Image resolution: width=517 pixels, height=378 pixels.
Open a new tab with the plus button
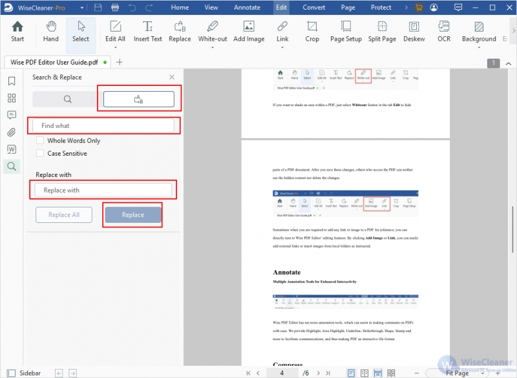120,62
